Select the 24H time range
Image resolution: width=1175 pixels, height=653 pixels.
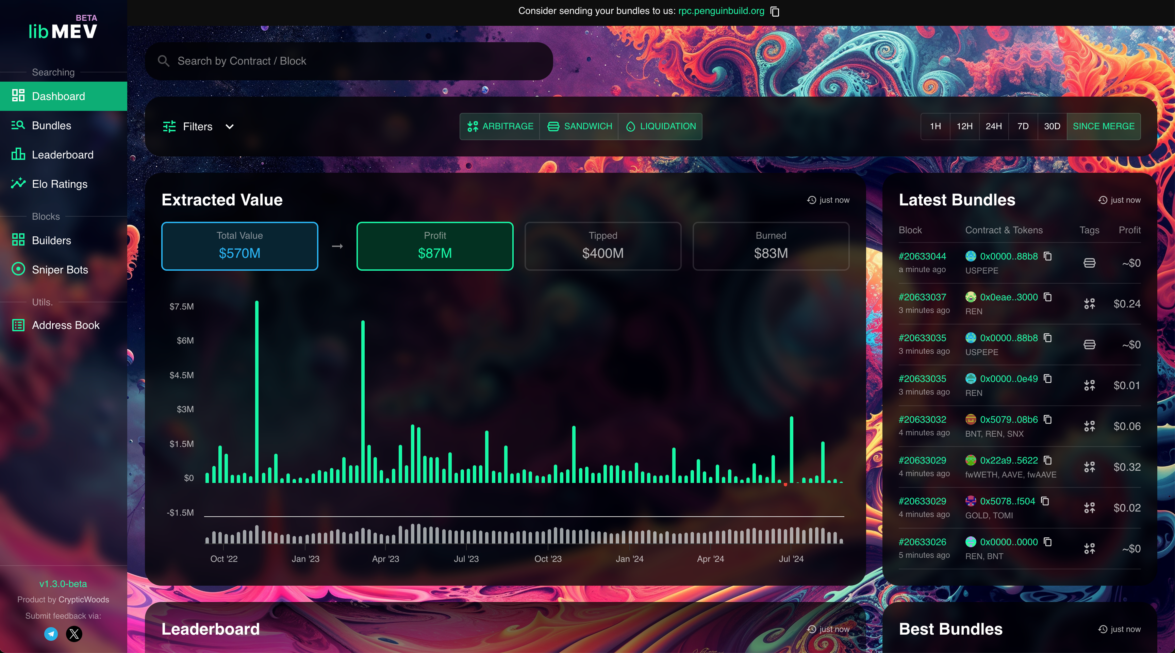(994, 126)
